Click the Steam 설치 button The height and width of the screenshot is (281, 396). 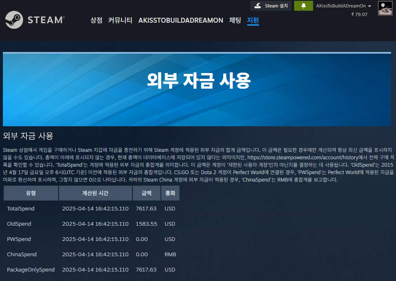(271, 6)
